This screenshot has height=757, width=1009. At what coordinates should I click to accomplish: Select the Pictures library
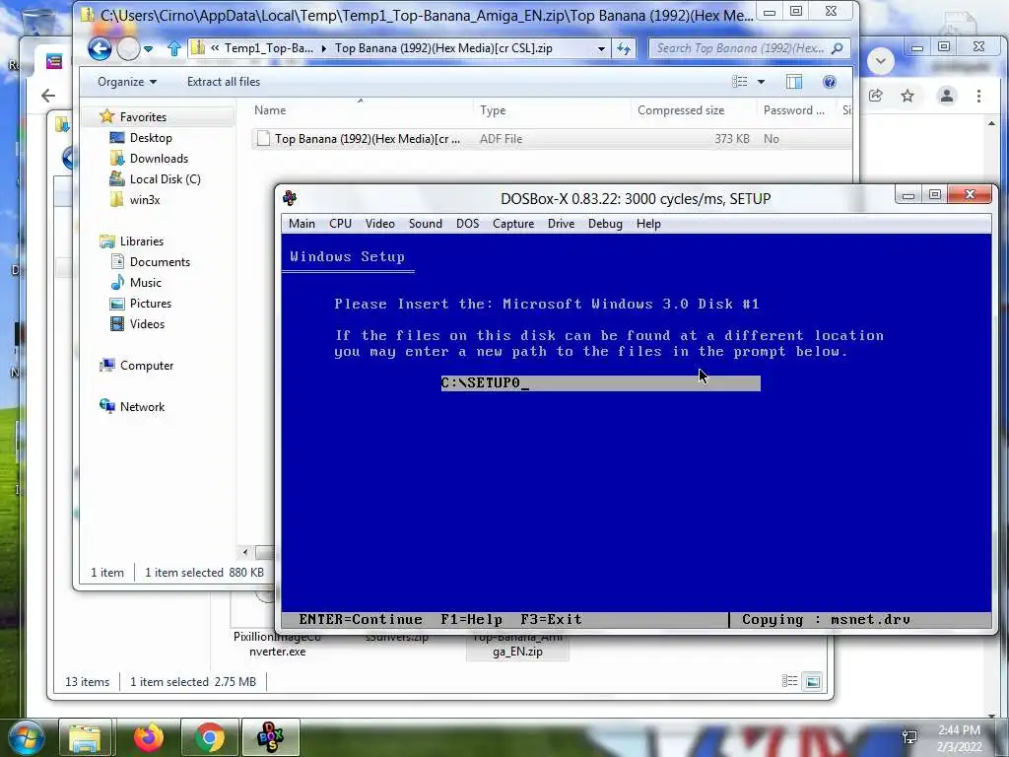tap(151, 304)
